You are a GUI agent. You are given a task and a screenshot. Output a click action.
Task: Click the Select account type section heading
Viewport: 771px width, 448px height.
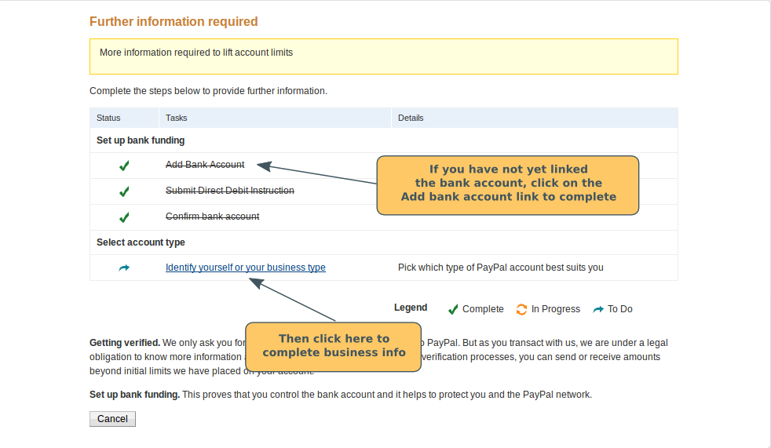click(141, 242)
